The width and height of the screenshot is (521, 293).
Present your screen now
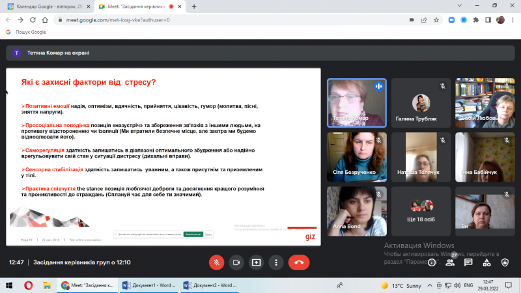(256, 262)
